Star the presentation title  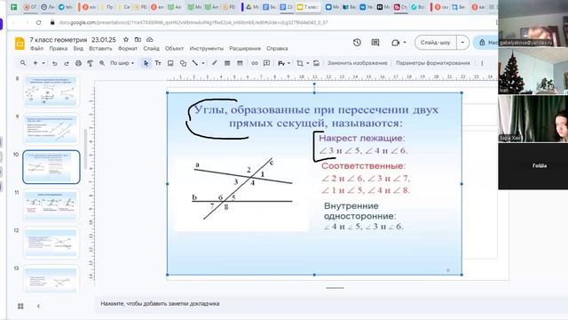pyautogui.click(x=126, y=39)
